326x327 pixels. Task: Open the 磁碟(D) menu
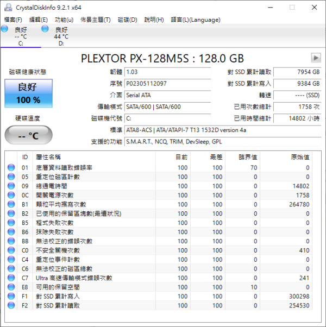click(x=127, y=20)
